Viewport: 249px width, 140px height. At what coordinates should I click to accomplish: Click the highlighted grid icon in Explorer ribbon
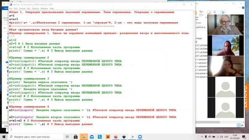tap(223, 12)
